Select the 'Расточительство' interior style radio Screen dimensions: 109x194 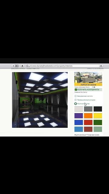(x=75, y=104)
